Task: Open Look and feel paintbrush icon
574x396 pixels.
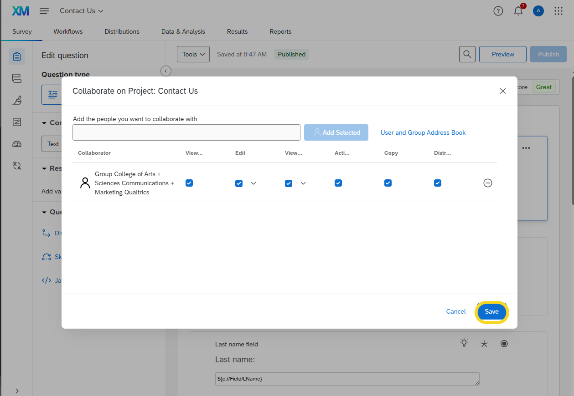Action: pyautogui.click(x=17, y=100)
